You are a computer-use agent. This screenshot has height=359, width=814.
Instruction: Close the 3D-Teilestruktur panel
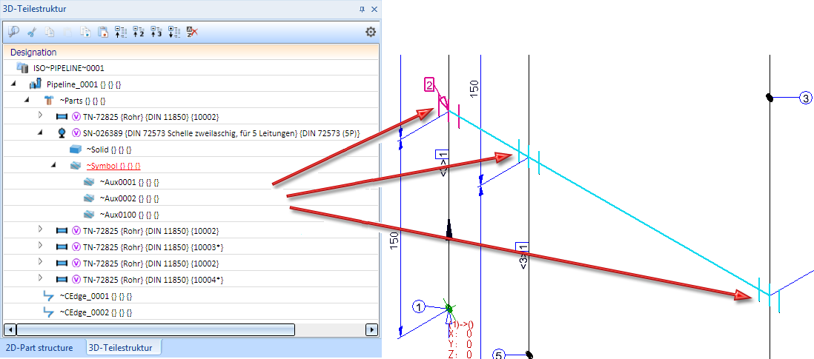[374, 9]
